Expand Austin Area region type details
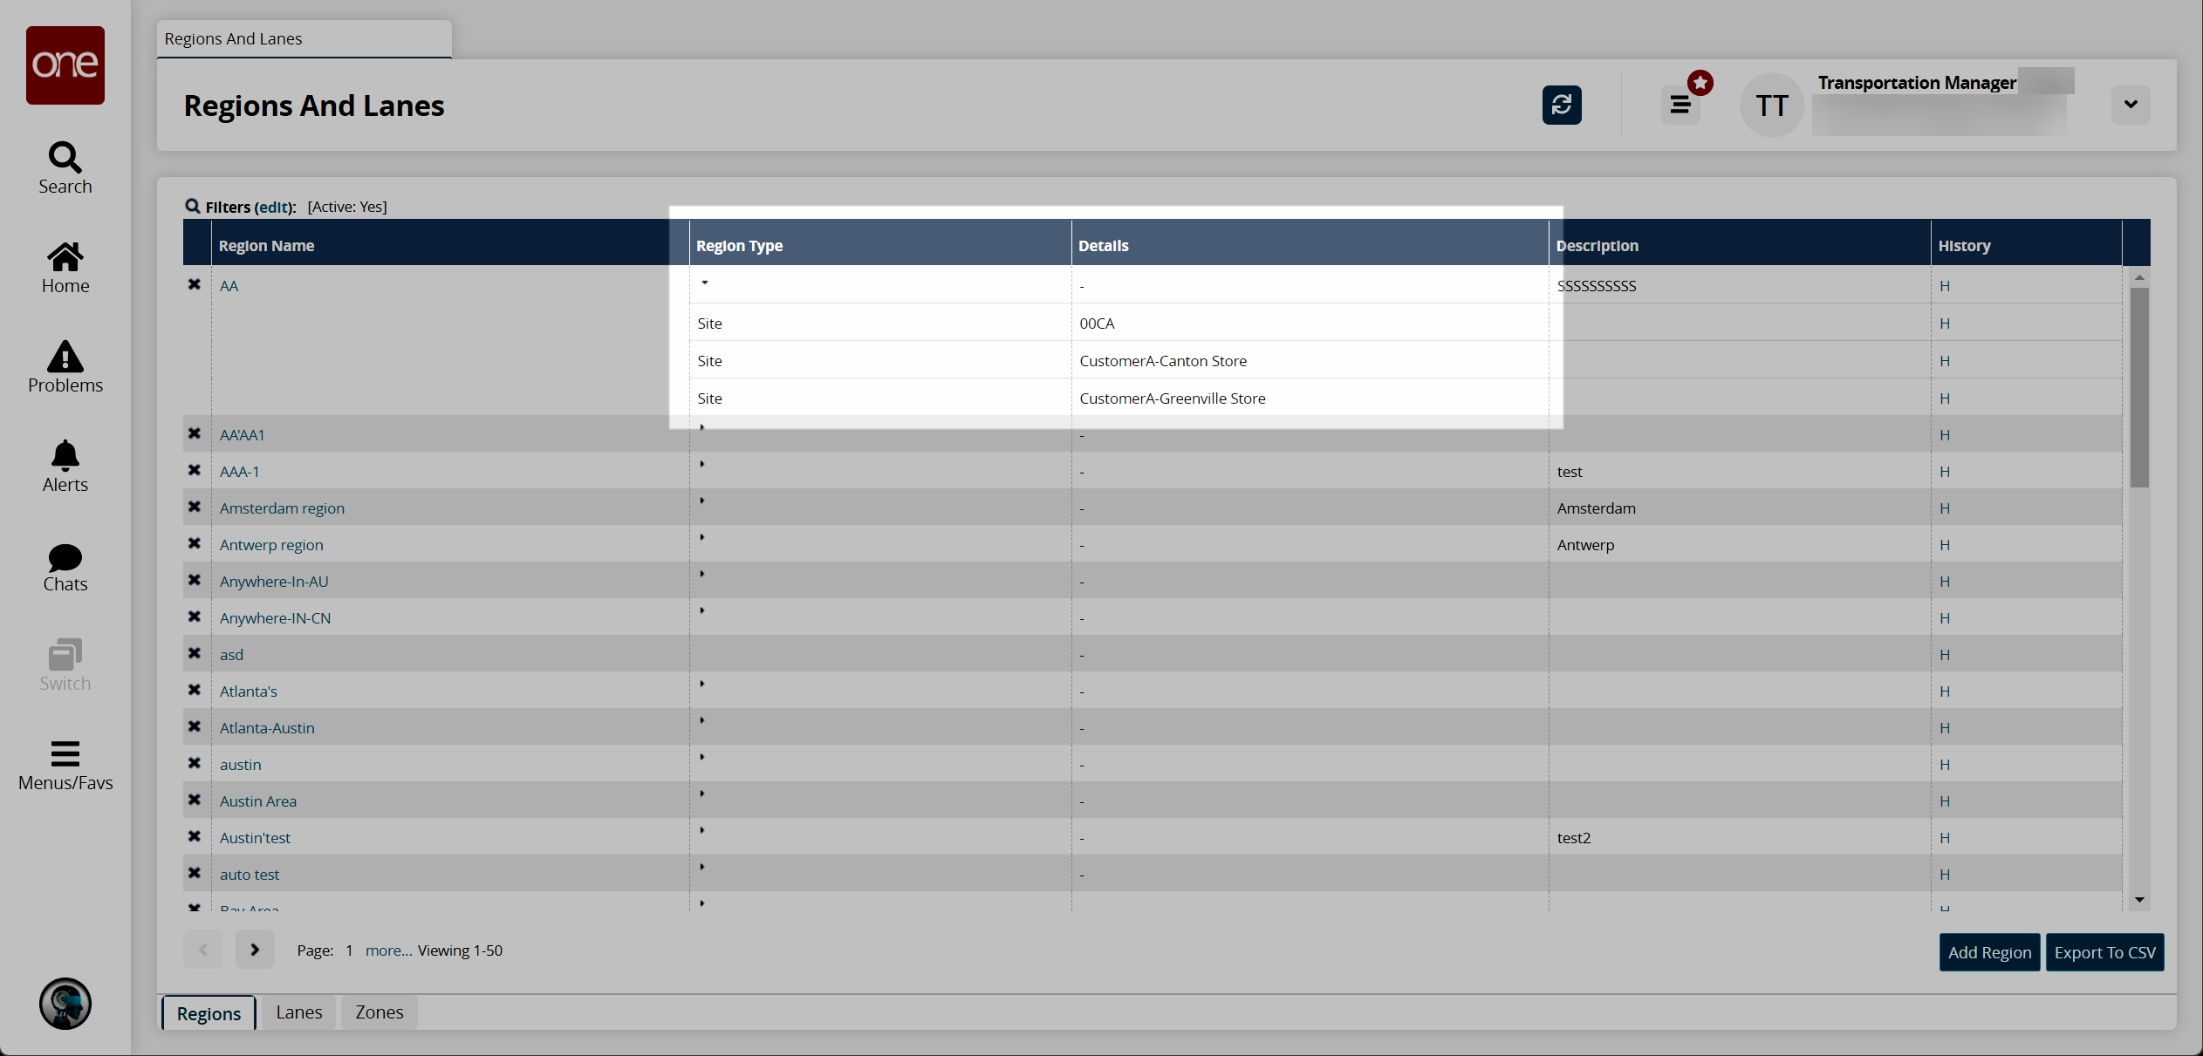 (701, 794)
